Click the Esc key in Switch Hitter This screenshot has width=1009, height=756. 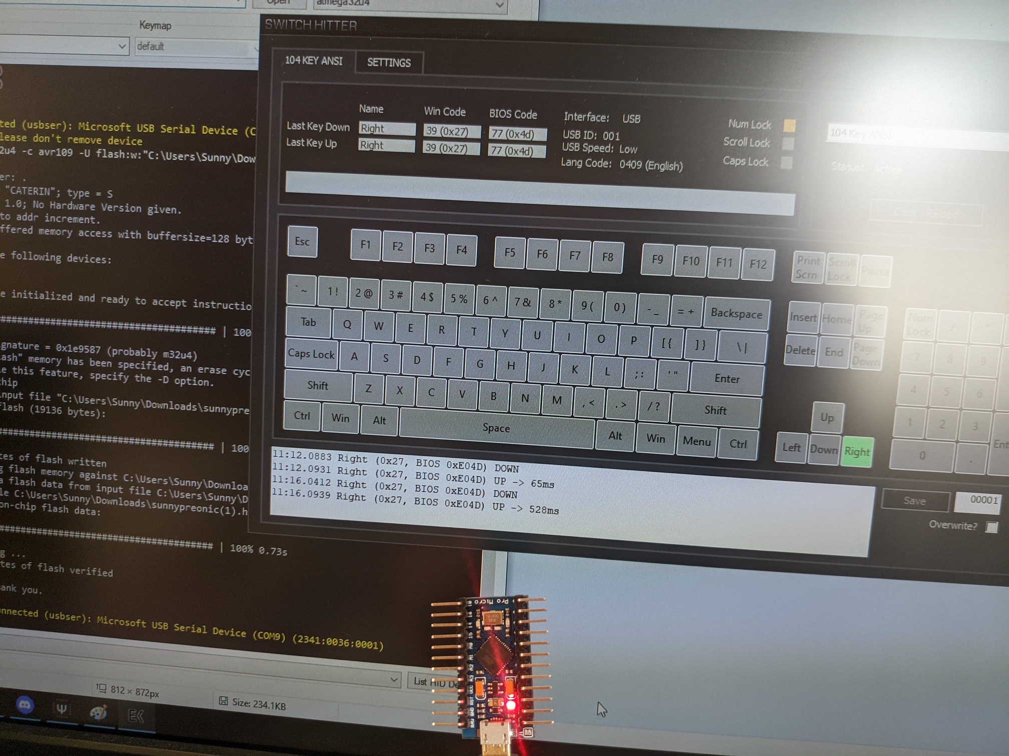click(x=302, y=241)
